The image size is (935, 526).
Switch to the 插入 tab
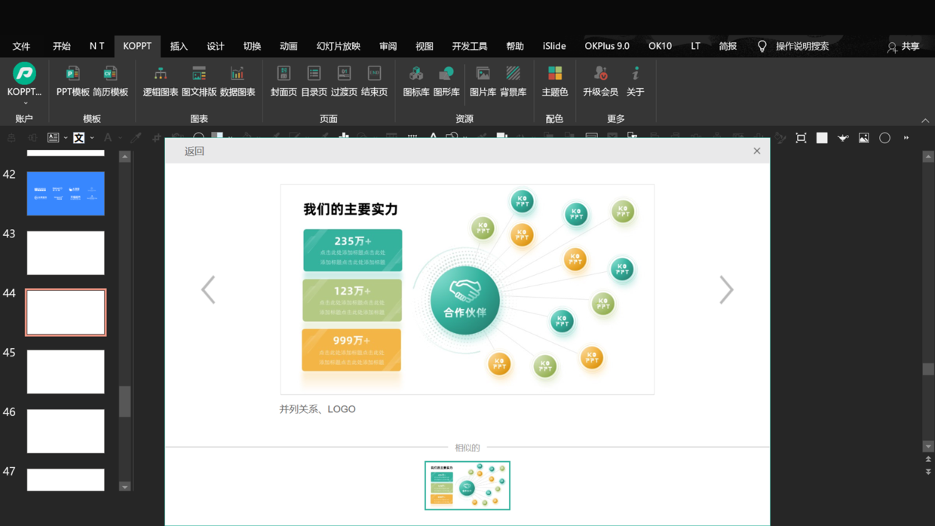click(179, 46)
